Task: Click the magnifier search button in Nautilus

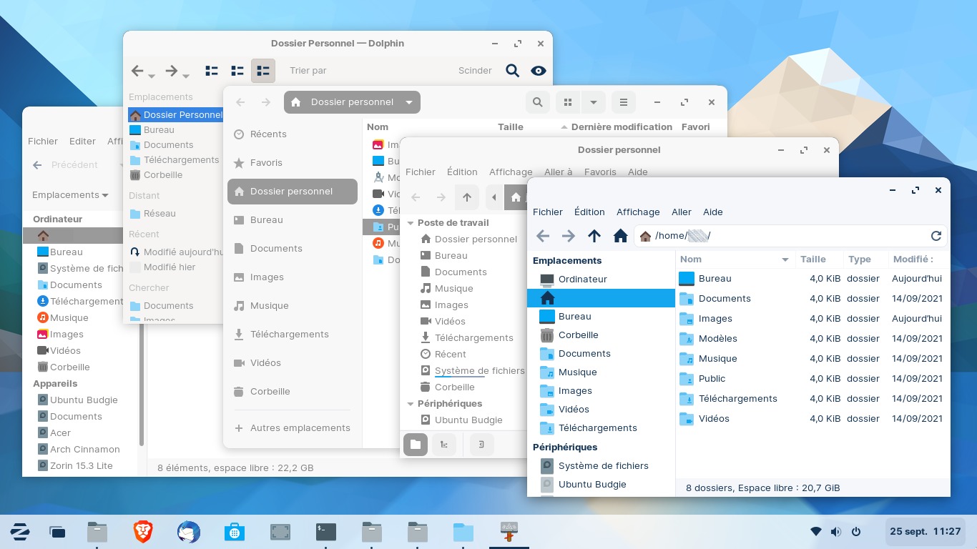Action: [x=537, y=102]
